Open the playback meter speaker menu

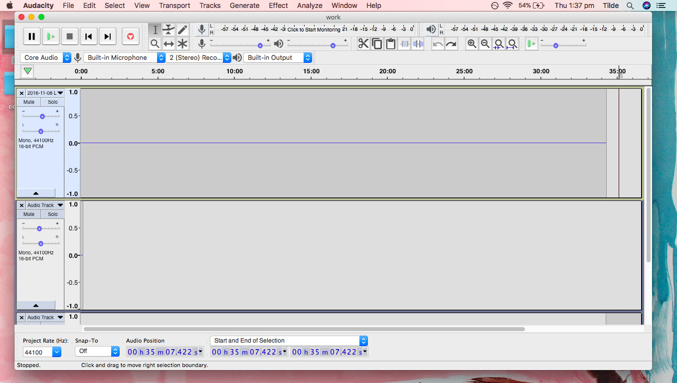click(x=431, y=29)
